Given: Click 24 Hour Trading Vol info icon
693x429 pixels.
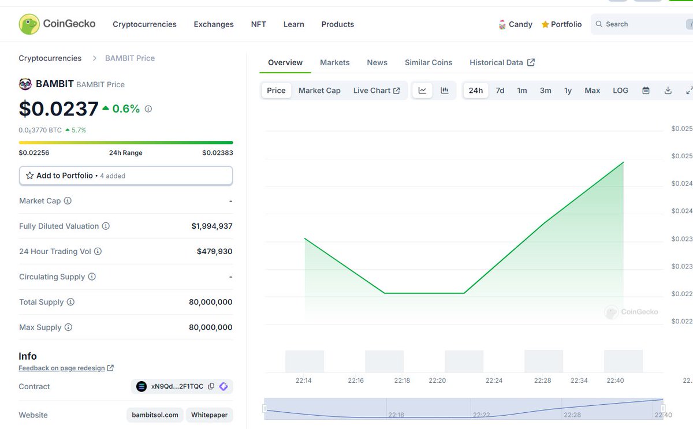Looking at the screenshot, I should 98,252.
